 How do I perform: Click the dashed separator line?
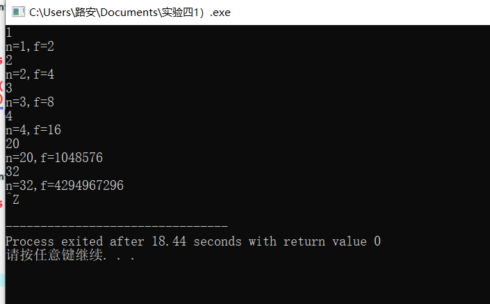(117, 225)
